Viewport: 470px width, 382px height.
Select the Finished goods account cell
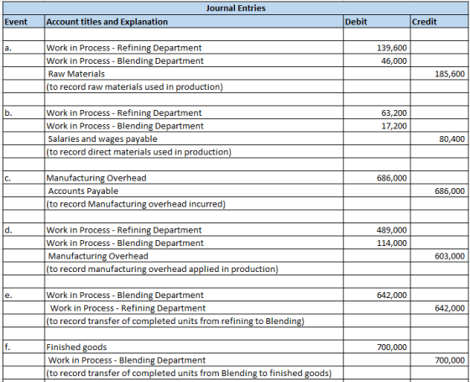click(x=194, y=347)
